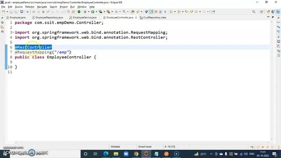
Task: Select the active Java perspective icon
Action: pyautogui.click(x=278, y=12)
